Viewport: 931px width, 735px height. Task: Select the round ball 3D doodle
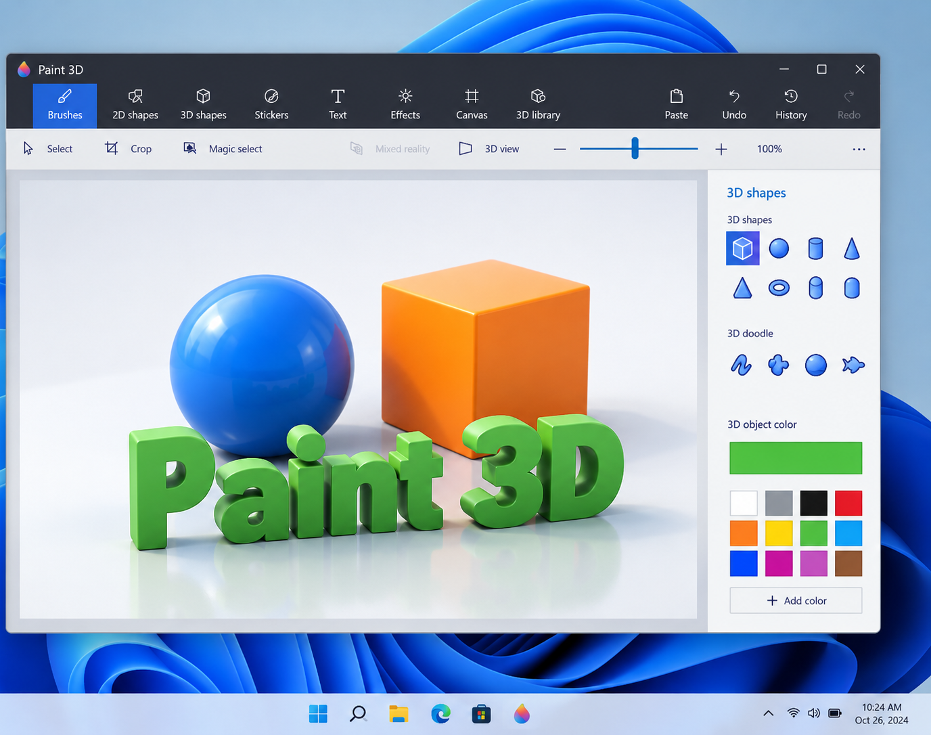pyautogui.click(x=815, y=365)
